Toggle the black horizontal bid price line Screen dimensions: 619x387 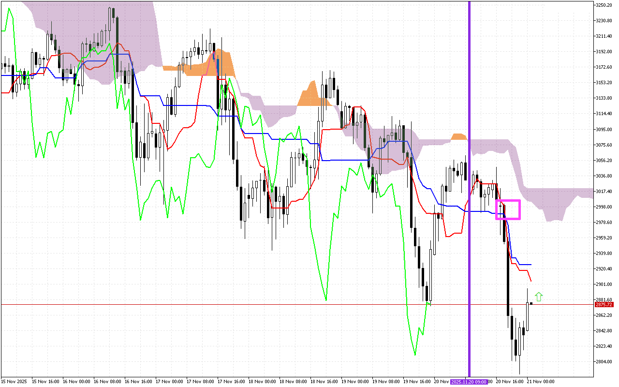[242, 304]
